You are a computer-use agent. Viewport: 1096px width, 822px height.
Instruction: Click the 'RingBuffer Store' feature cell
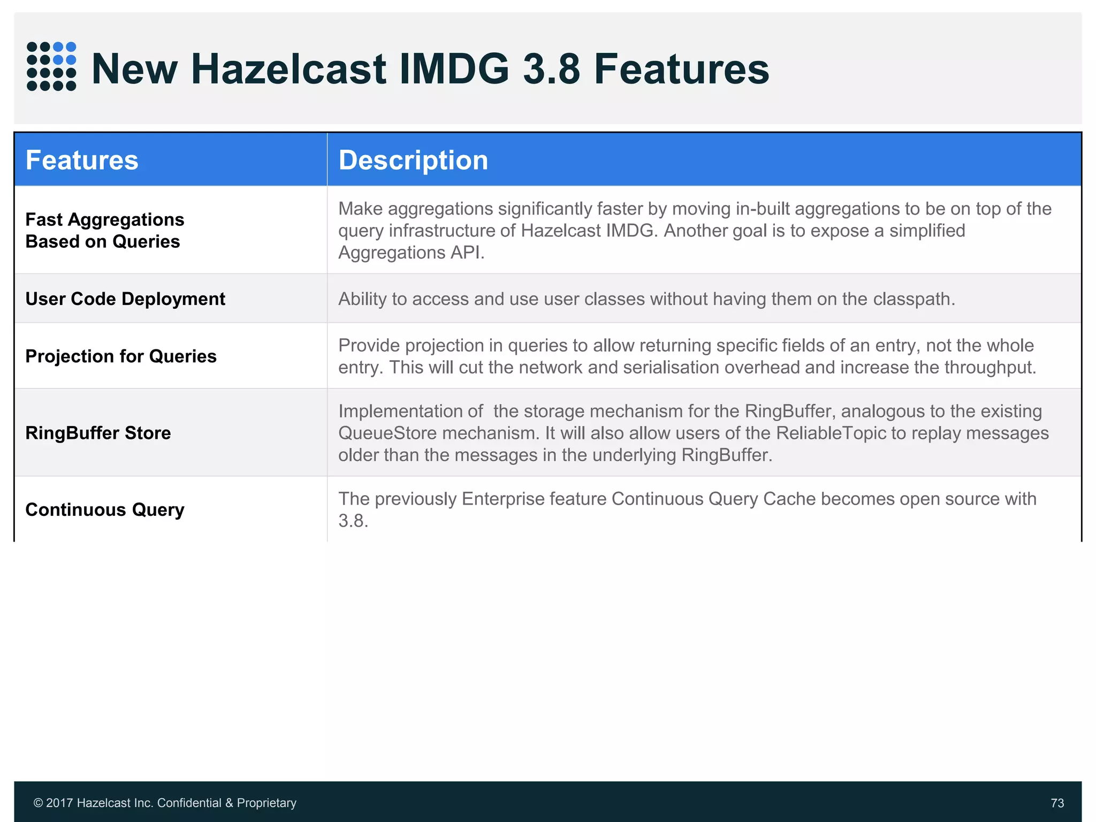[x=98, y=432]
